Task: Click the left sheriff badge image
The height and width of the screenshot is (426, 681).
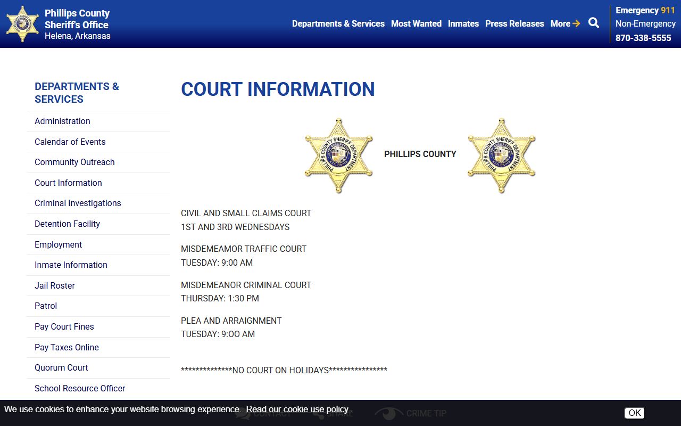Action: pos(339,155)
